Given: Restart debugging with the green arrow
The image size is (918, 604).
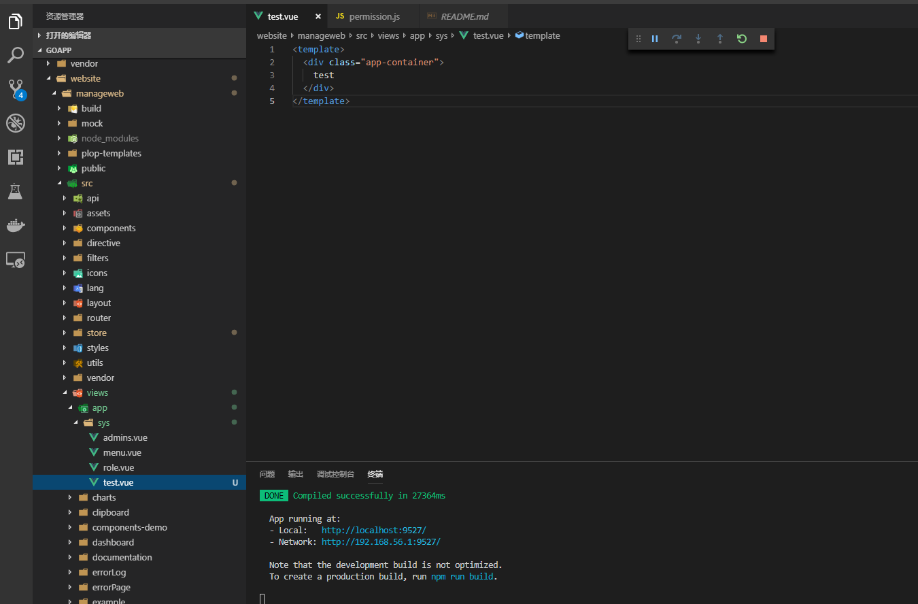Looking at the screenshot, I should point(742,39).
